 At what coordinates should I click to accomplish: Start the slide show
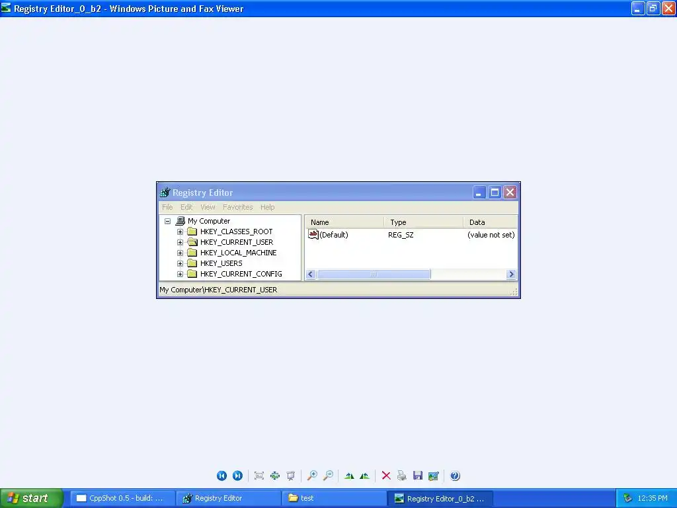coord(291,476)
